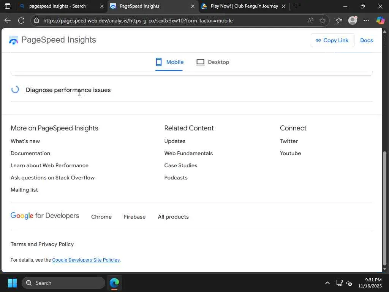The image size is (389, 292).
Task: Open the What's new link
Action: [x=25, y=141]
